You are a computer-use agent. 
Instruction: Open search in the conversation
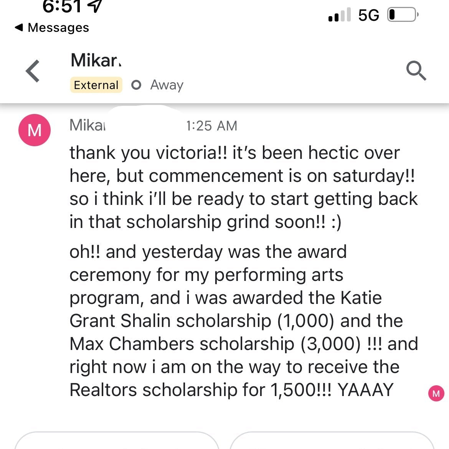click(x=416, y=71)
